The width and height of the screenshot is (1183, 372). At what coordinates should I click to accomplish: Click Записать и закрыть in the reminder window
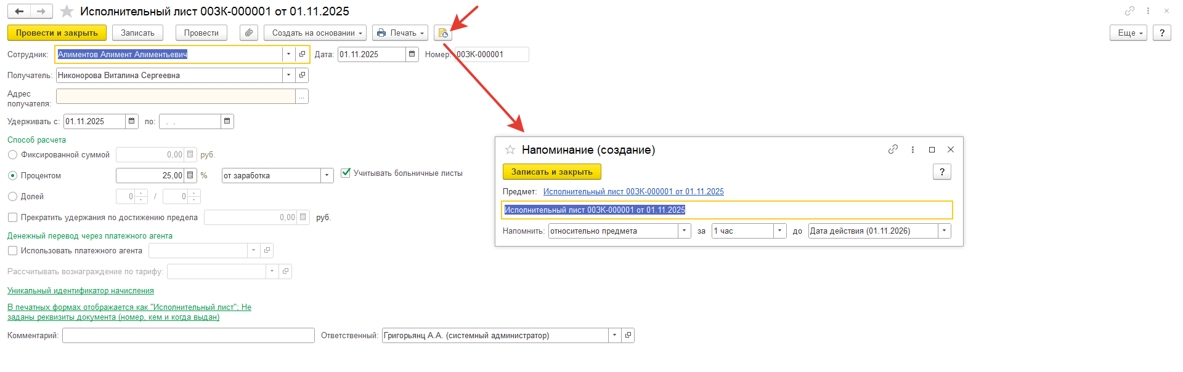coord(551,172)
